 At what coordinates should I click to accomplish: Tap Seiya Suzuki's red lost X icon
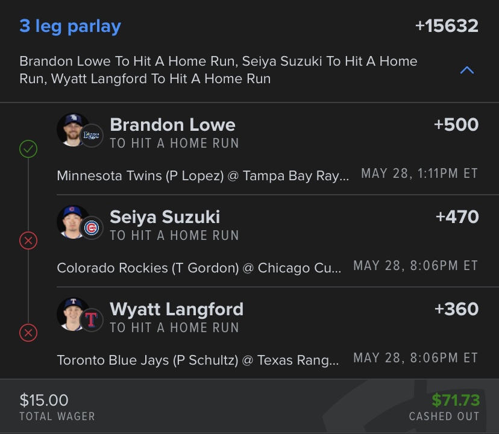click(28, 241)
